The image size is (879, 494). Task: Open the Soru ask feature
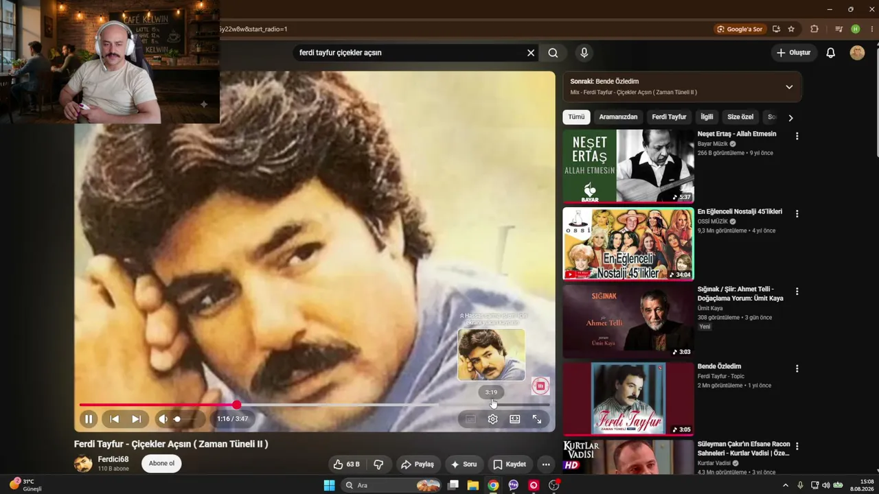click(464, 464)
